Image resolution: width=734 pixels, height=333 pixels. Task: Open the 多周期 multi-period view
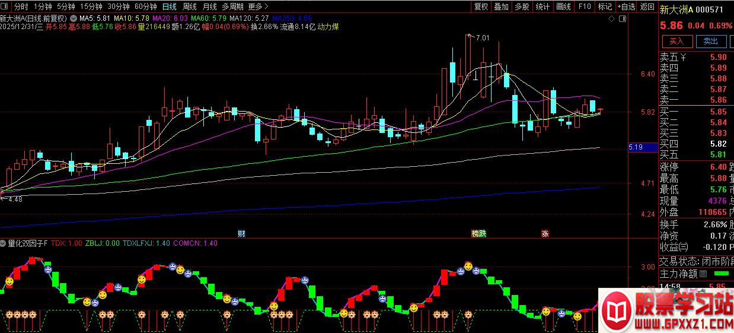click(x=233, y=7)
